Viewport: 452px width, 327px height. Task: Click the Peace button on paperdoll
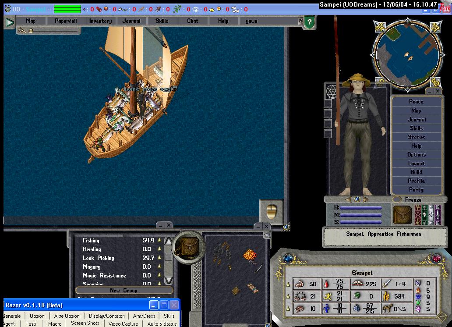coord(416,102)
